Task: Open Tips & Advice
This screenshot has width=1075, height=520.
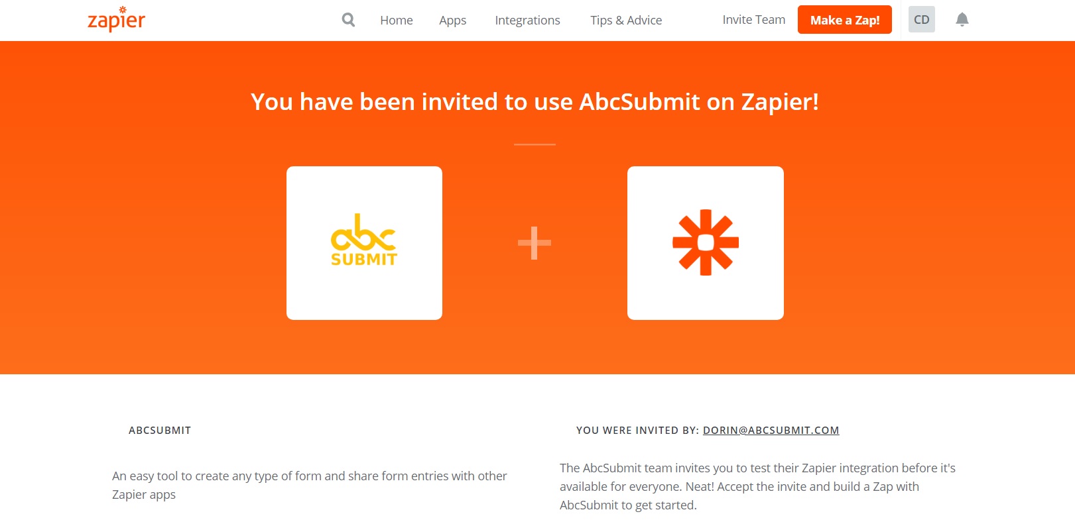Action: tap(626, 21)
